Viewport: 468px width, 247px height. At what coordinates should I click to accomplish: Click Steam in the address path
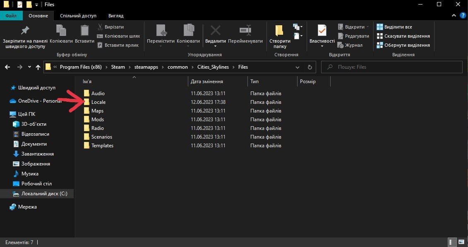coord(118,67)
